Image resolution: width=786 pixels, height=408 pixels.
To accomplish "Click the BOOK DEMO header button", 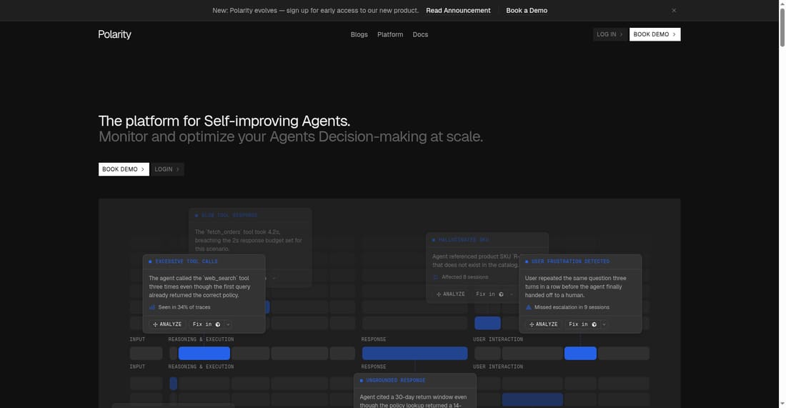I will (x=655, y=34).
